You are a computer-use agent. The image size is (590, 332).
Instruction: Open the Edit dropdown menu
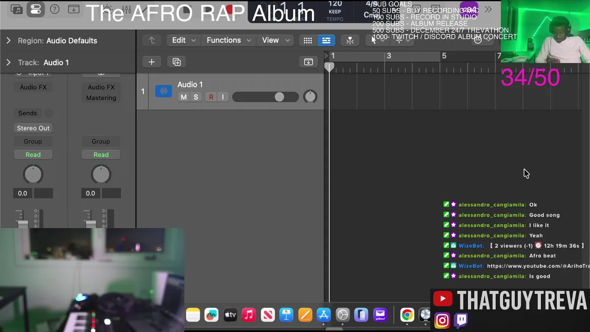[x=183, y=41]
